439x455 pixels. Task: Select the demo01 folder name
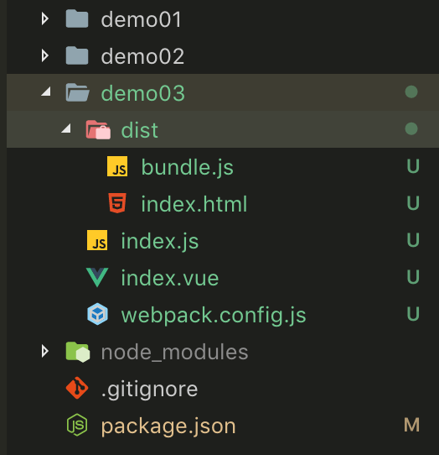point(142,20)
